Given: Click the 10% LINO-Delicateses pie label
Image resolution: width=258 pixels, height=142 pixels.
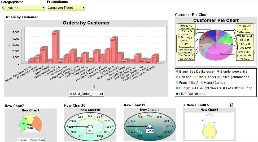Looking at the screenshot, I should pyautogui.click(x=187, y=27).
